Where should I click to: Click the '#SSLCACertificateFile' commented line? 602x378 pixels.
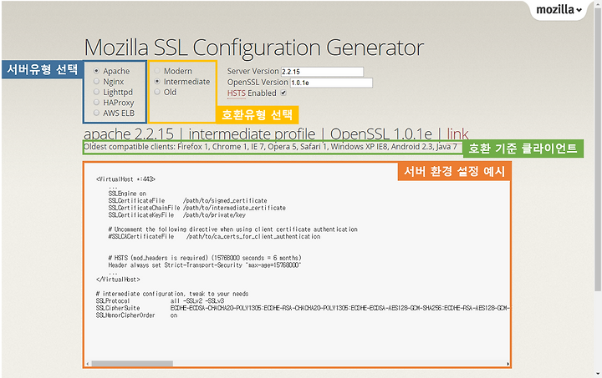(214, 237)
